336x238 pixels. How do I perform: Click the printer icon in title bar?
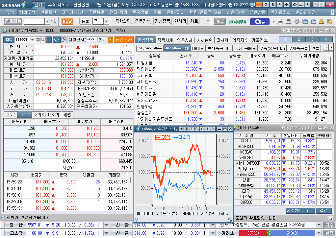[x=301, y=5]
